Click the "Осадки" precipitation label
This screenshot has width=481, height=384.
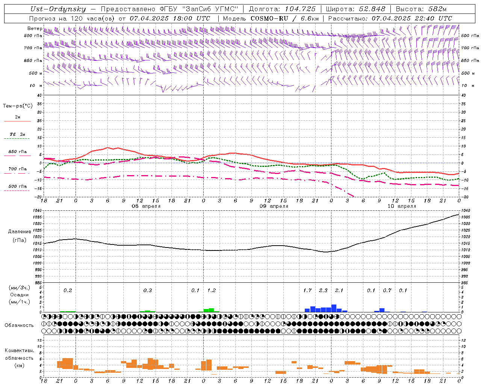(19, 295)
